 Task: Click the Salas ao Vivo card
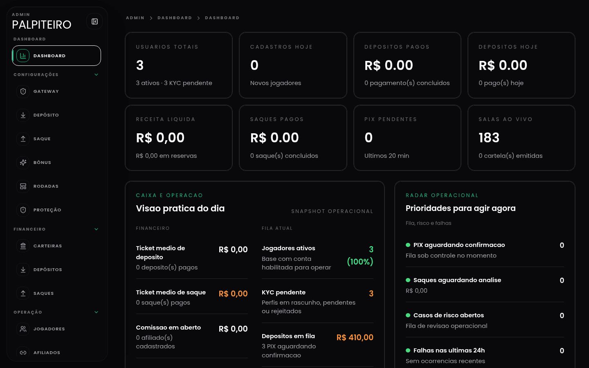pyautogui.click(x=521, y=138)
